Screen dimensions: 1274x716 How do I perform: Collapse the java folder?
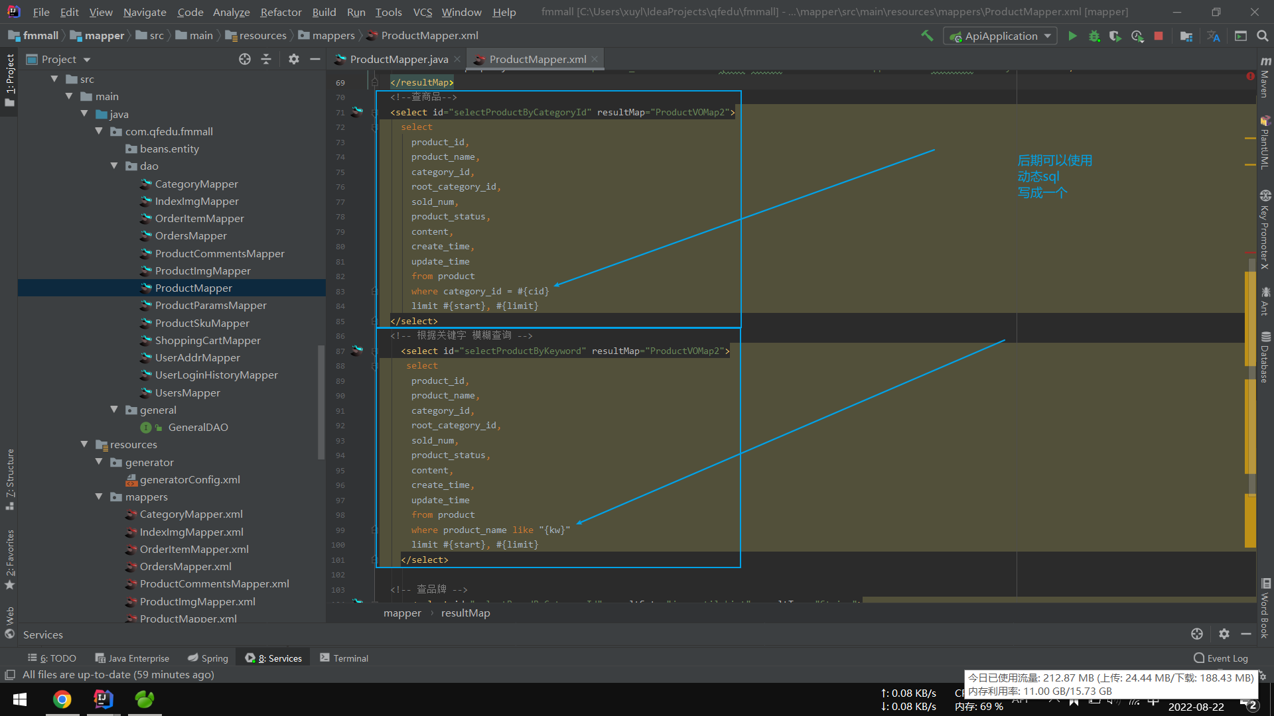[84, 114]
